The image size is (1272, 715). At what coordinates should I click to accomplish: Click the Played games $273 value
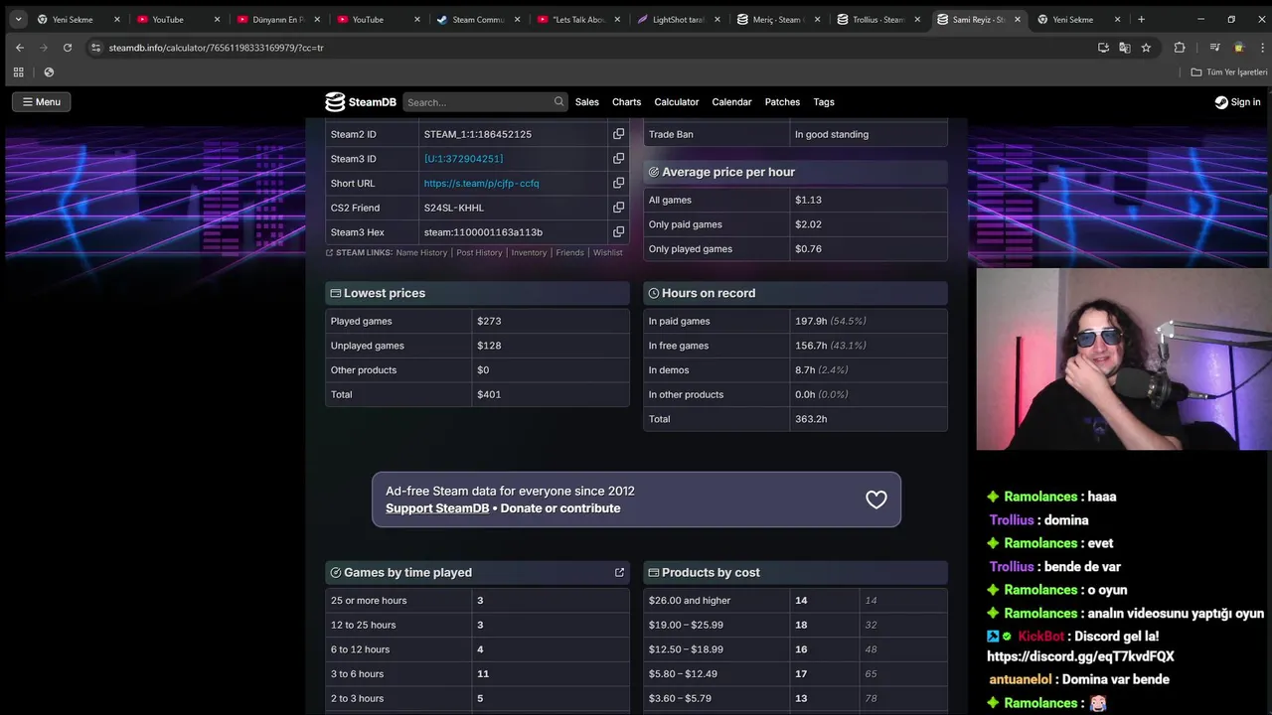coord(489,321)
